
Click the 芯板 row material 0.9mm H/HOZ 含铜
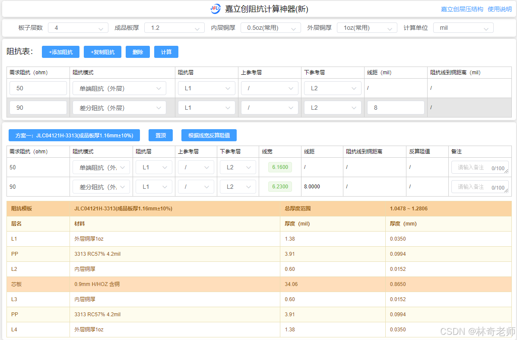click(97, 284)
